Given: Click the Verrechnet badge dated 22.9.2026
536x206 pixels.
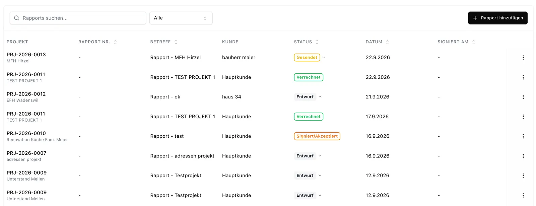Looking at the screenshot, I should coord(308,77).
